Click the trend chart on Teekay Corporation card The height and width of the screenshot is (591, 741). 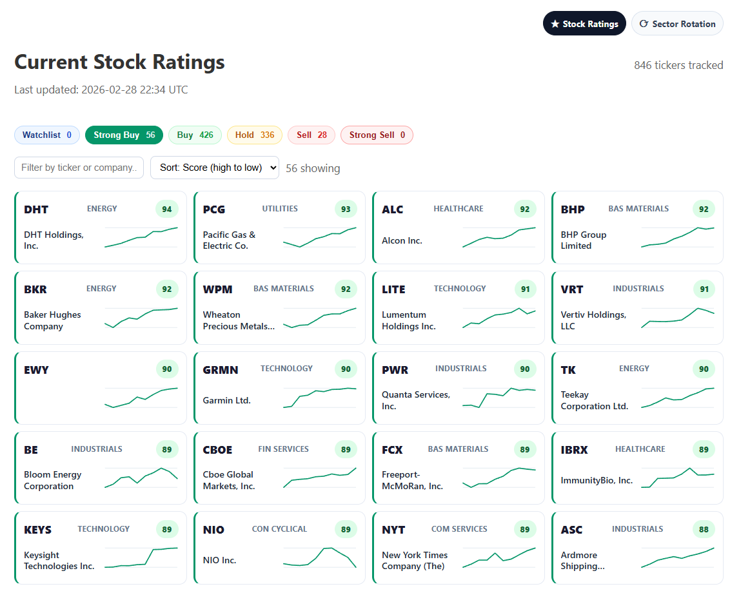coord(677,398)
